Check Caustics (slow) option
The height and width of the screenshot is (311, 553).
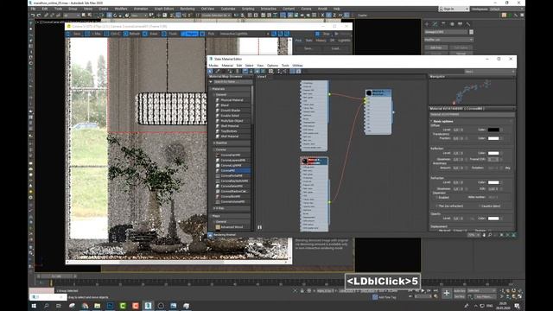pos(480,206)
